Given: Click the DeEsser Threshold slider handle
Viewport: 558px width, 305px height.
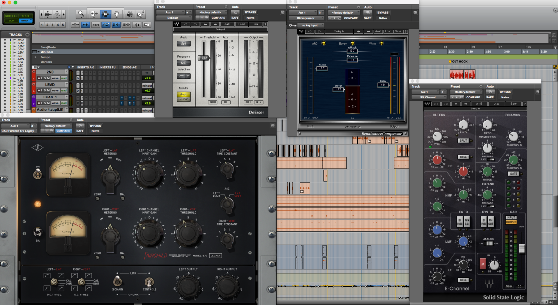Looking at the screenshot, I should 204,58.
